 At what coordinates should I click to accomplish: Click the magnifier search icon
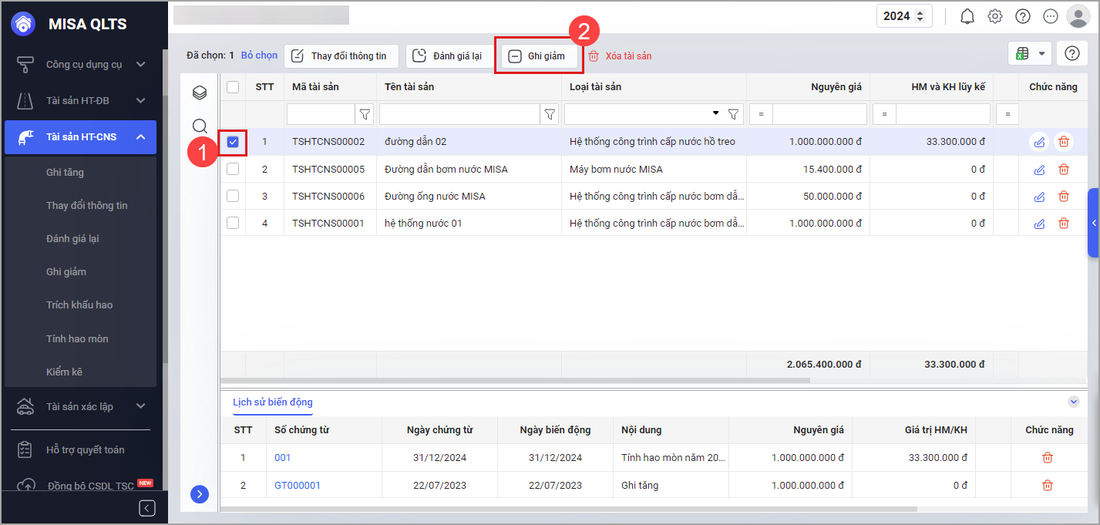click(x=200, y=126)
